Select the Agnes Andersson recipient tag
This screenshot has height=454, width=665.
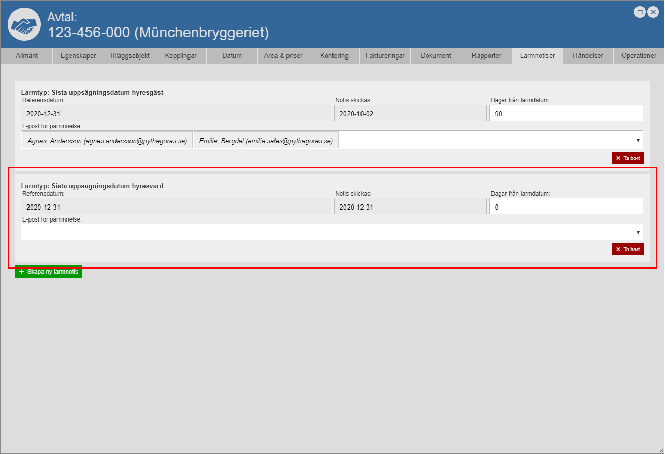(107, 140)
